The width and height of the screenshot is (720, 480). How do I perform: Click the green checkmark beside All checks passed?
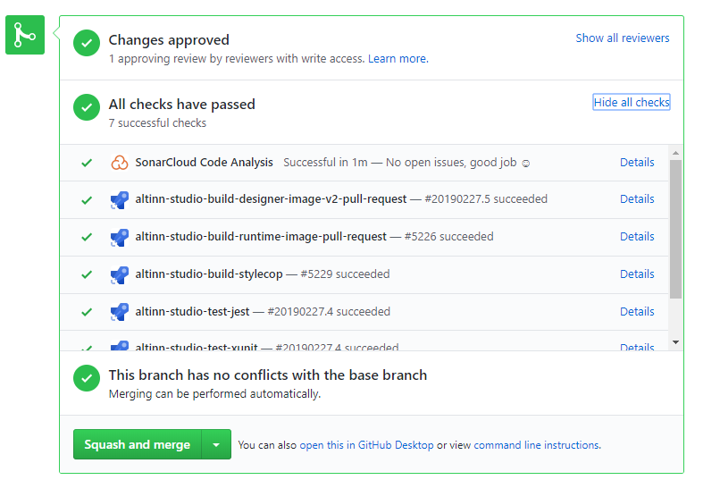tap(87, 107)
